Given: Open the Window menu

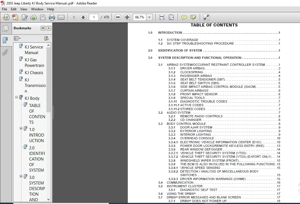Looking at the screenshot, I should tap(37, 9).
